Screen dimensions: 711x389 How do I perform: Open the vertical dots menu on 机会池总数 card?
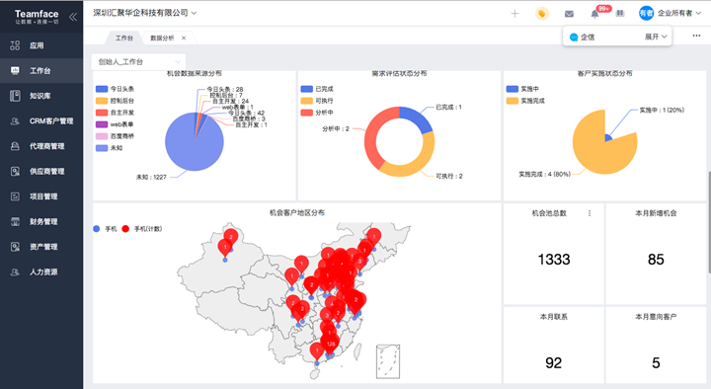[x=589, y=213]
